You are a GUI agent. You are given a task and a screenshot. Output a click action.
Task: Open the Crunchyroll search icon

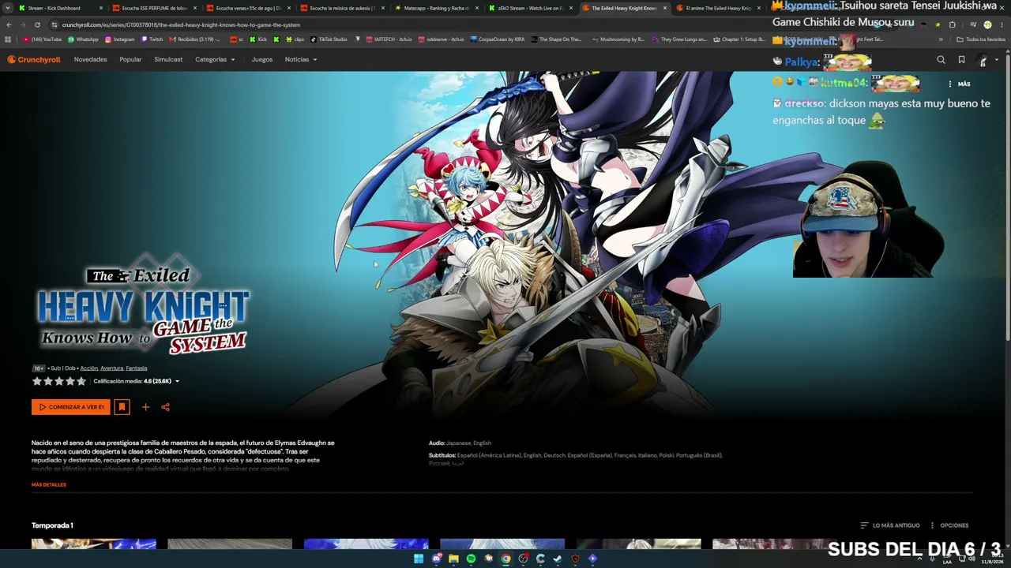pyautogui.click(x=941, y=59)
